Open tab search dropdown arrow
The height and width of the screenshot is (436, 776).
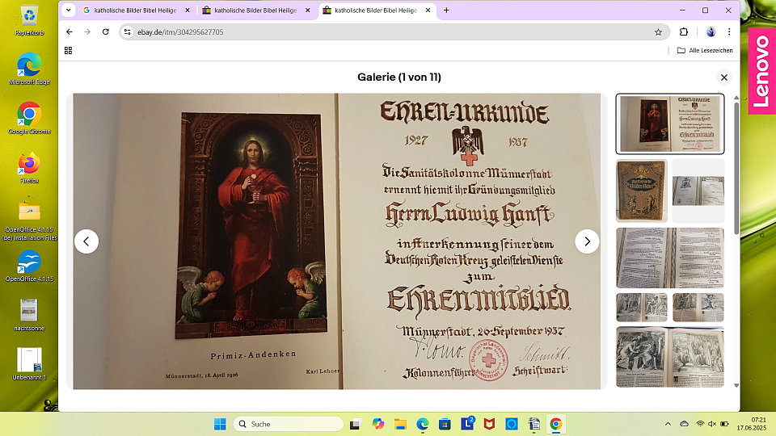pos(68,10)
